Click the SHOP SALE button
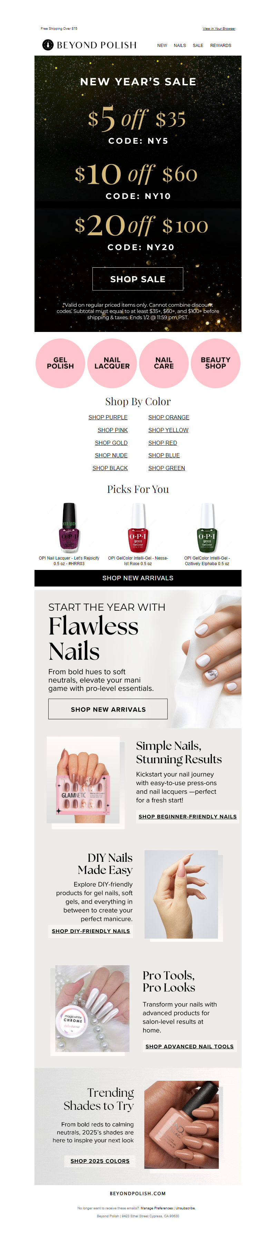 (138, 279)
